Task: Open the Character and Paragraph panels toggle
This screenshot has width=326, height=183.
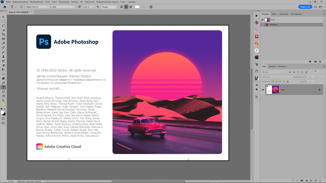Action: pos(151,7)
